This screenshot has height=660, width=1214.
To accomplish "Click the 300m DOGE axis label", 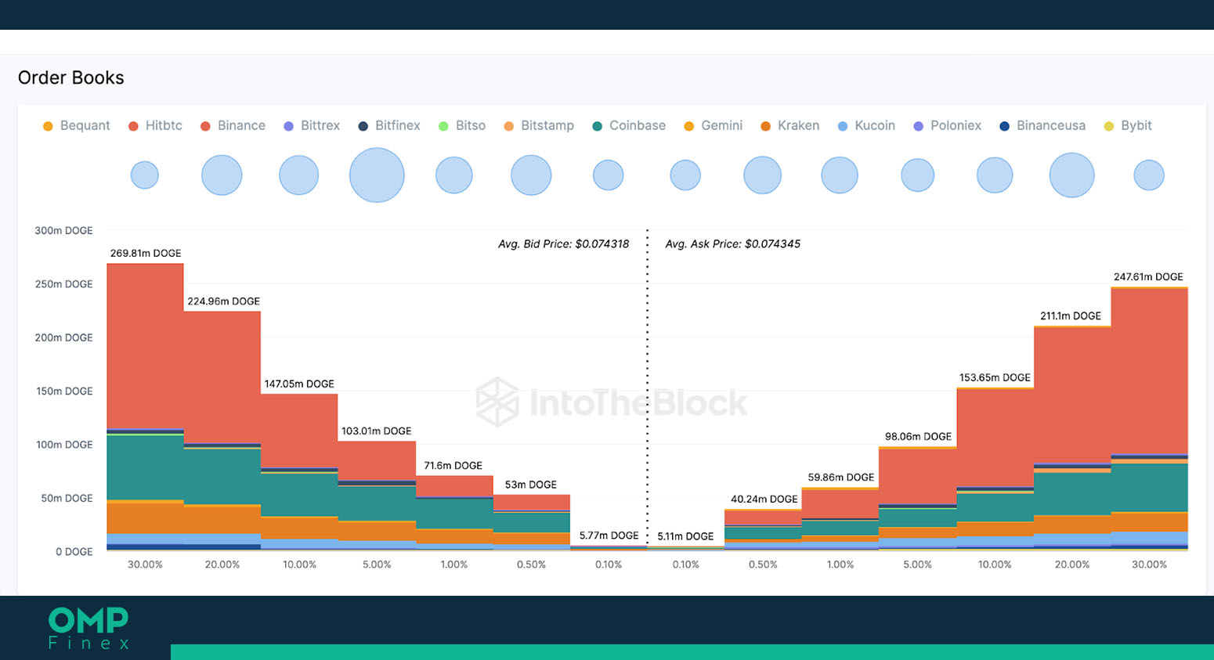I will [x=63, y=230].
